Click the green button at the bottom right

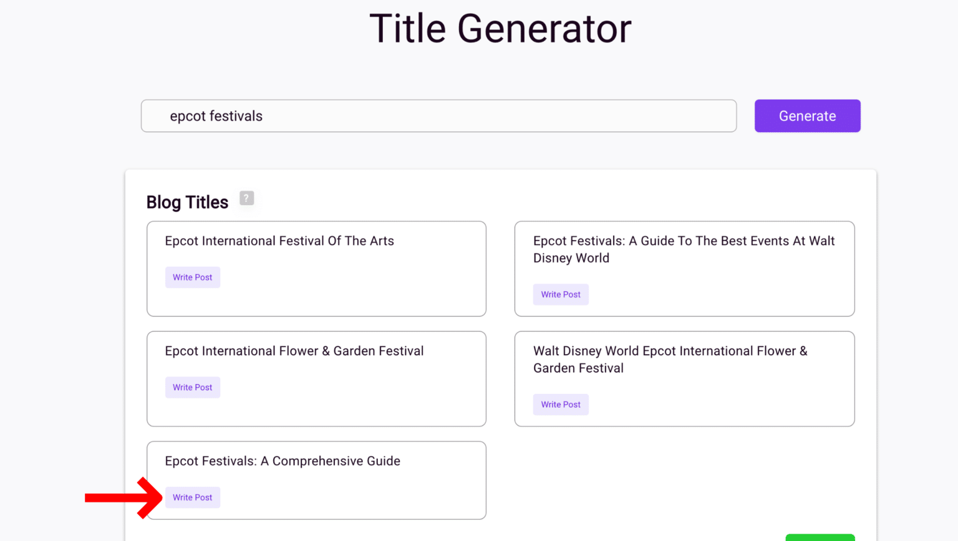(820, 537)
